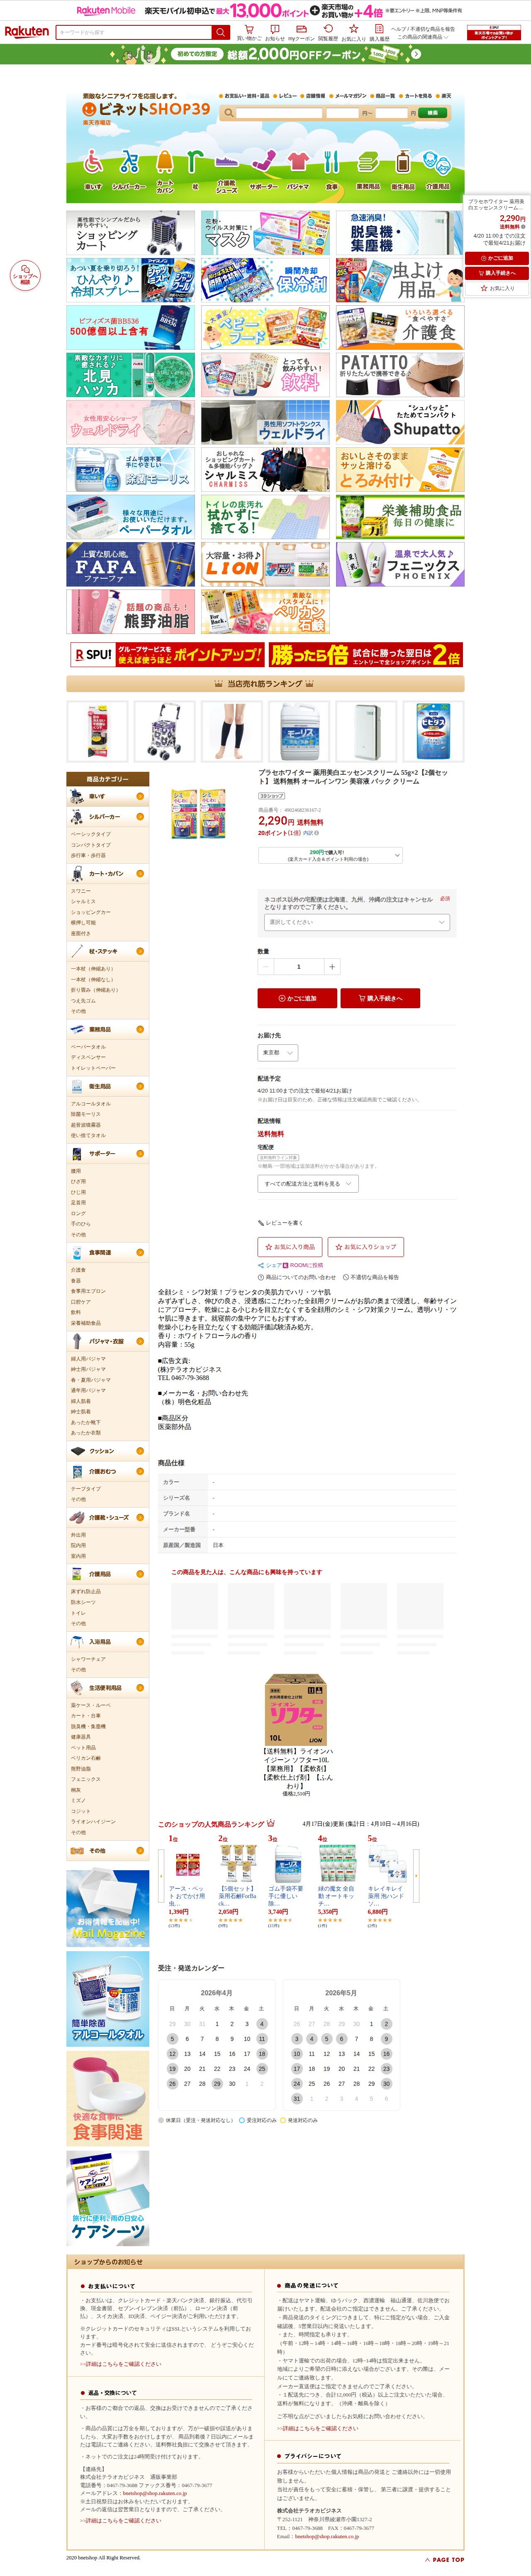Open the 総額2,000円OFFクーポン green banner
This screenshot has width=531, height=2576.
click(265, 54)
